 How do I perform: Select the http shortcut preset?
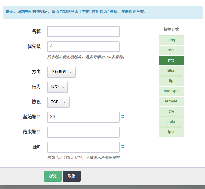(x=171, y=61)
